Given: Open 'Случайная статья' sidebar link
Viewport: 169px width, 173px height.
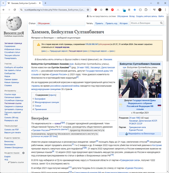Looking at the screenshot, I should coord(12,52).
